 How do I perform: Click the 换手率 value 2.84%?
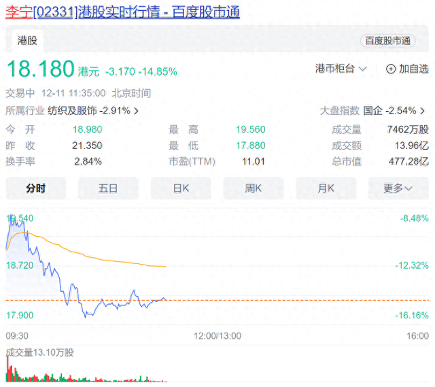coord(88,161)
